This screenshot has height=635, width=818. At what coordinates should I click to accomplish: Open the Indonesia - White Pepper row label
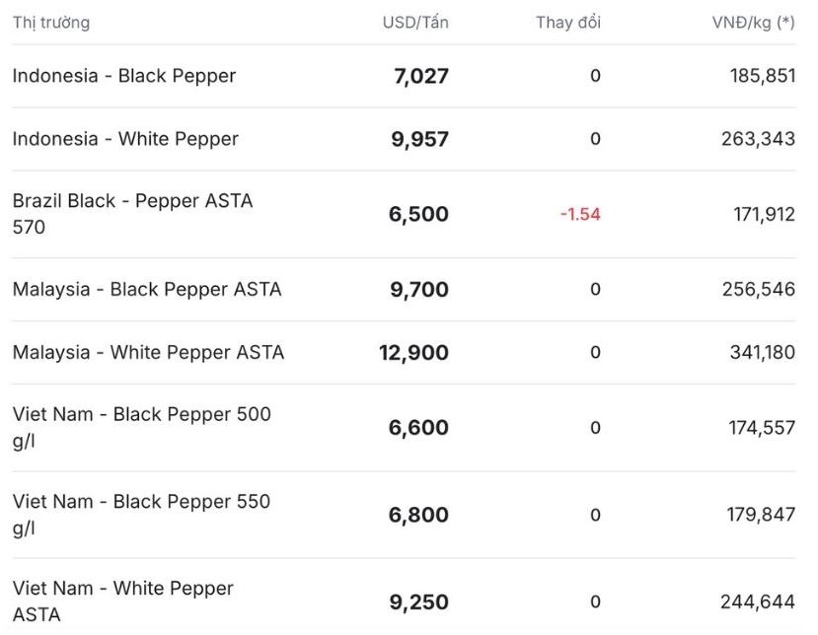pos(125,139)
